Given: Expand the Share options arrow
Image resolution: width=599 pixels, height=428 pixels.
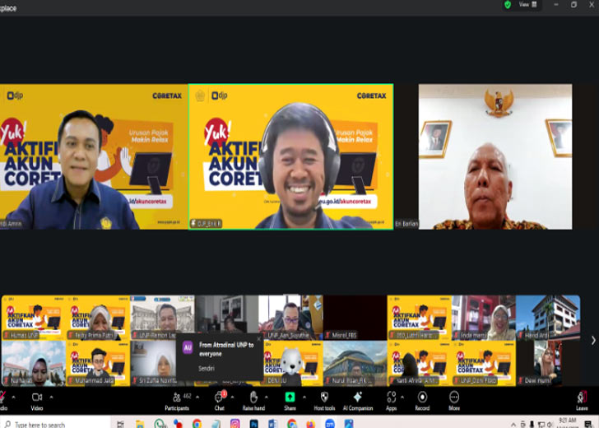Looking at the screenshot, I should (x=304, y=396).
